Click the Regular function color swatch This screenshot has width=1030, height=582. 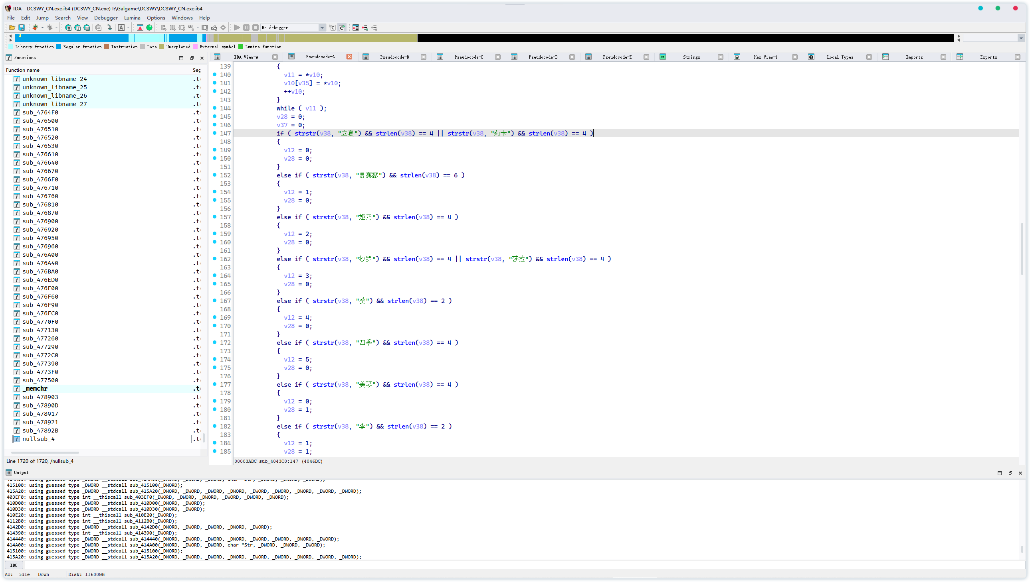[x=59, y=47]
